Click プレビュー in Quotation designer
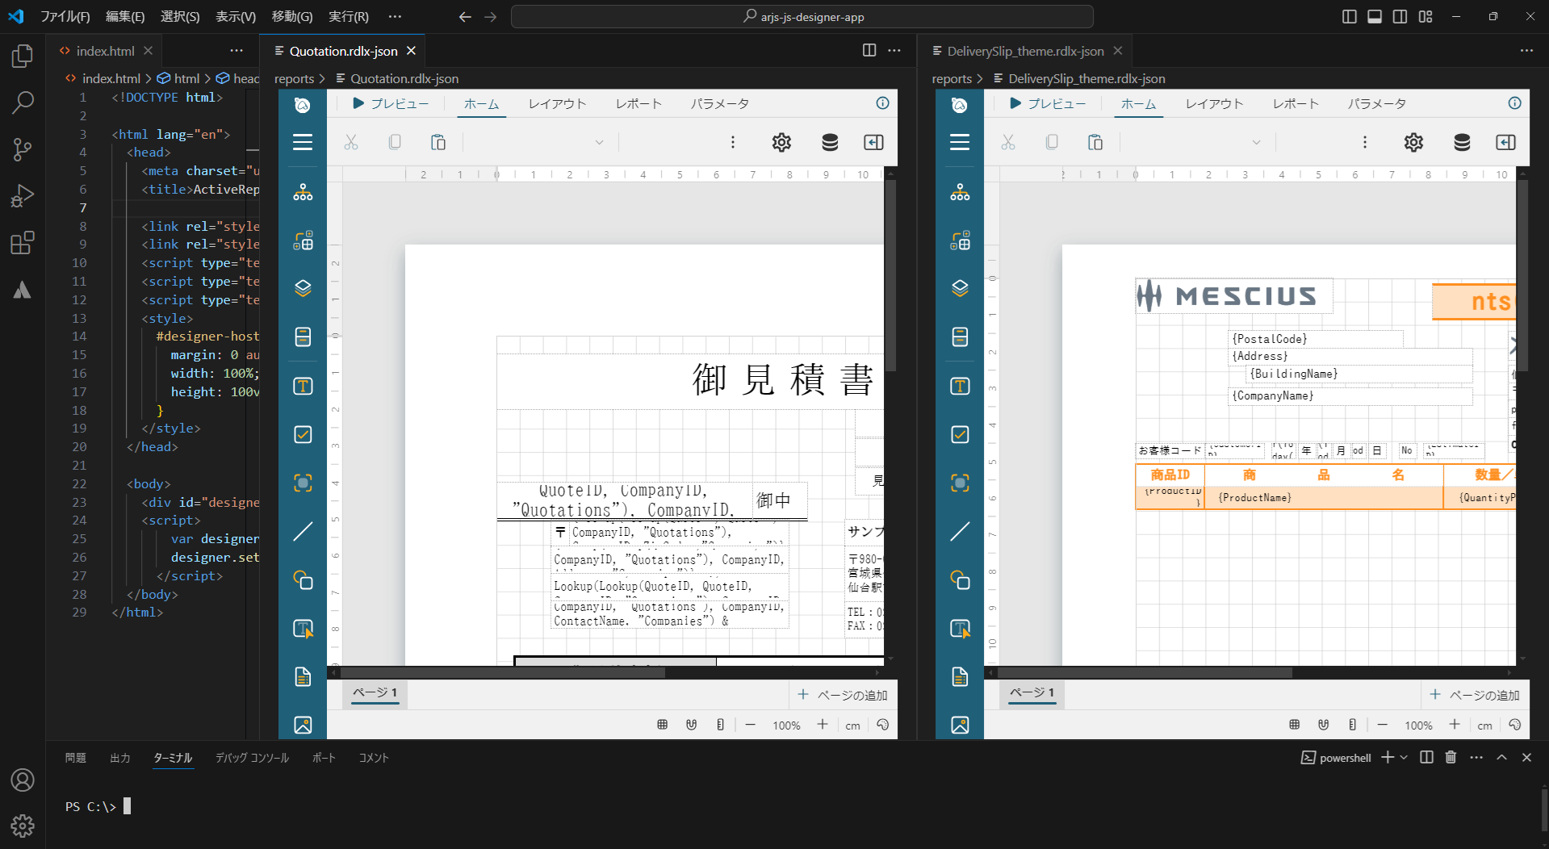The height and width of the screenshot is (849, 1549). click(391, 103)
